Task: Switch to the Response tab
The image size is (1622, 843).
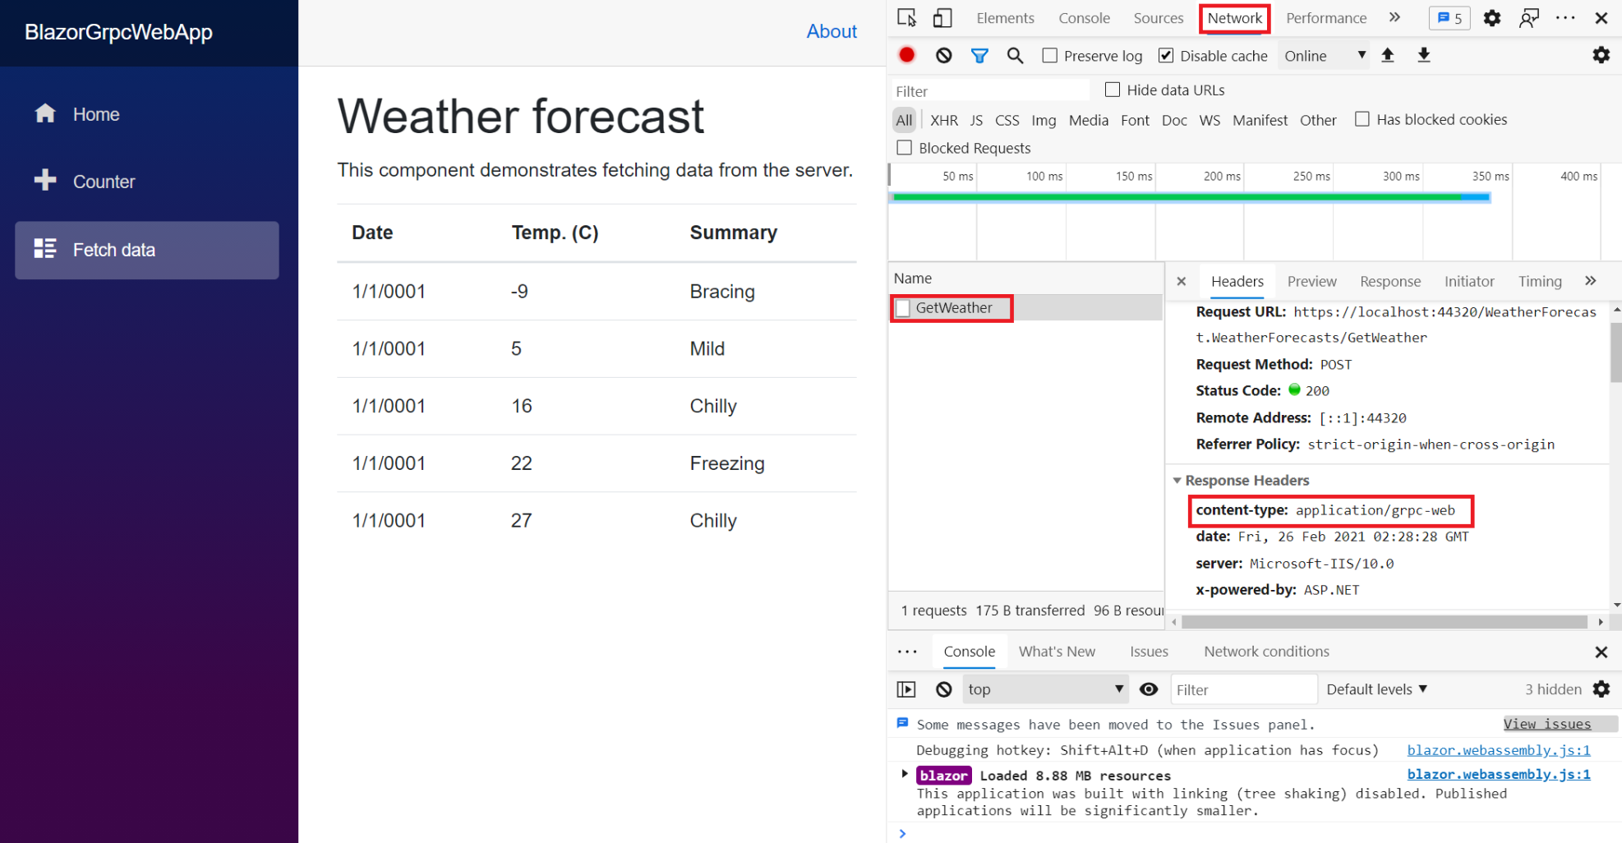Action: (1389, 281)
